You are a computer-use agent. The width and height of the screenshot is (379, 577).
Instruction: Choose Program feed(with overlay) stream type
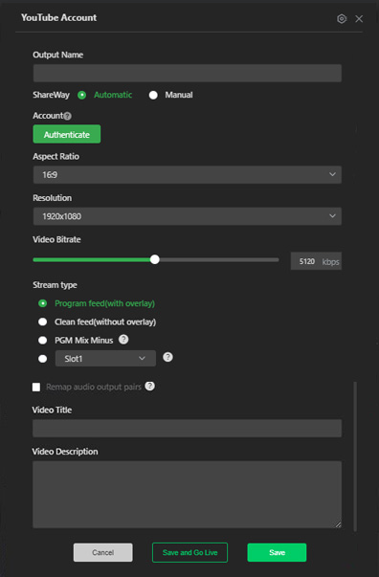coord(43,303)
